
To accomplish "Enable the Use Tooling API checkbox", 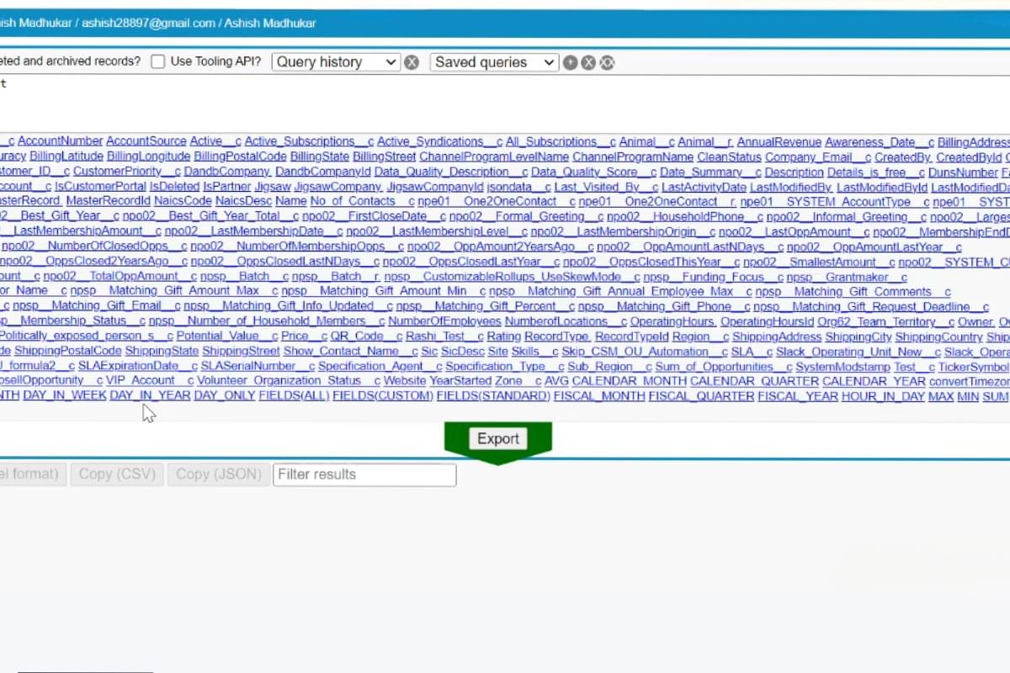I will [157, 61].
